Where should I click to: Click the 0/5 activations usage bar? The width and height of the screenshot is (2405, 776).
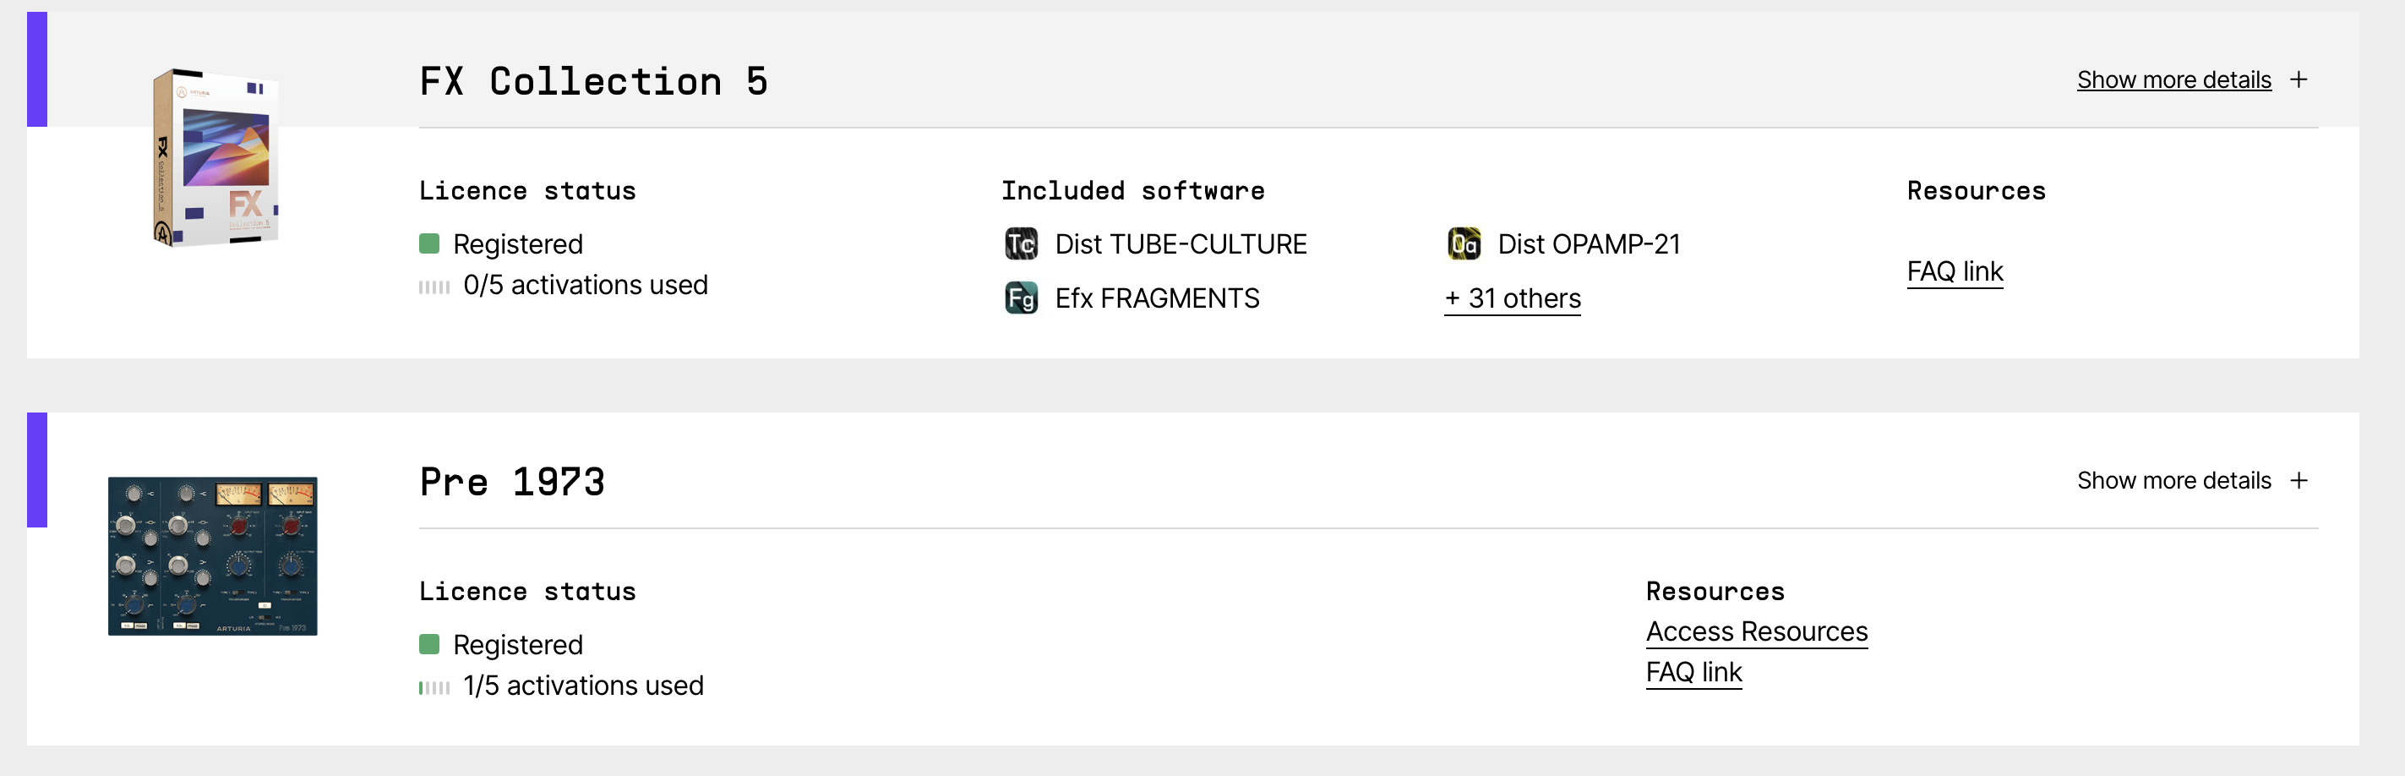click(434, 287)
